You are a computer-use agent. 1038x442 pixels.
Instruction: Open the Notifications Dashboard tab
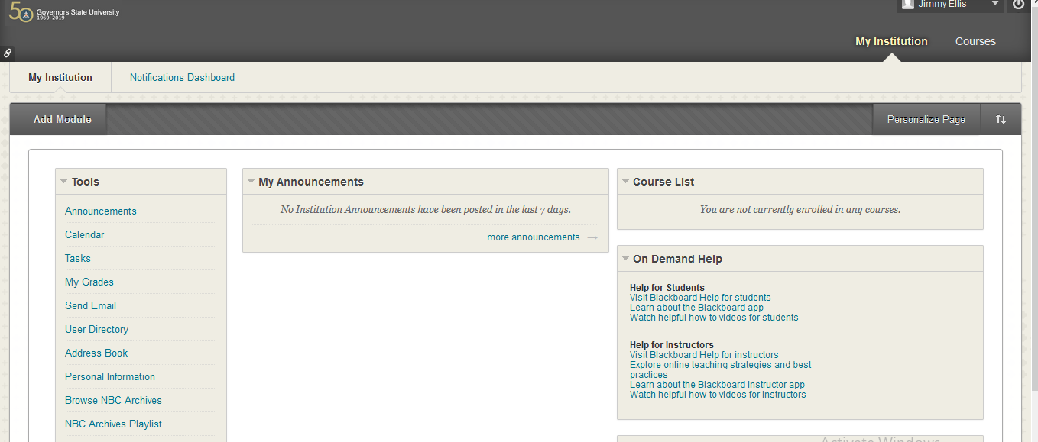[x=182, y=77]
